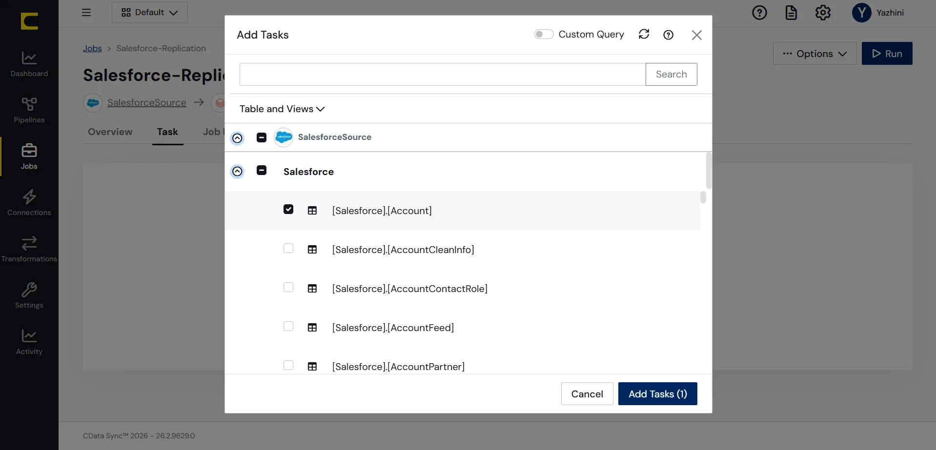936x450 pixels.
Task: Toggle the Salesforce schema select-all checkbox
Action: (262, 170)
